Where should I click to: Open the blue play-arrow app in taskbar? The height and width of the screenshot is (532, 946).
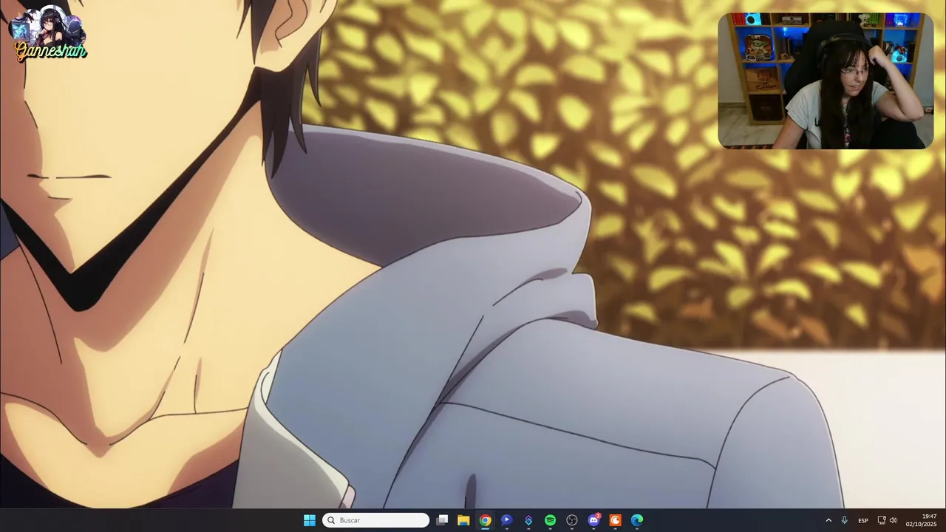coord(506,520)
